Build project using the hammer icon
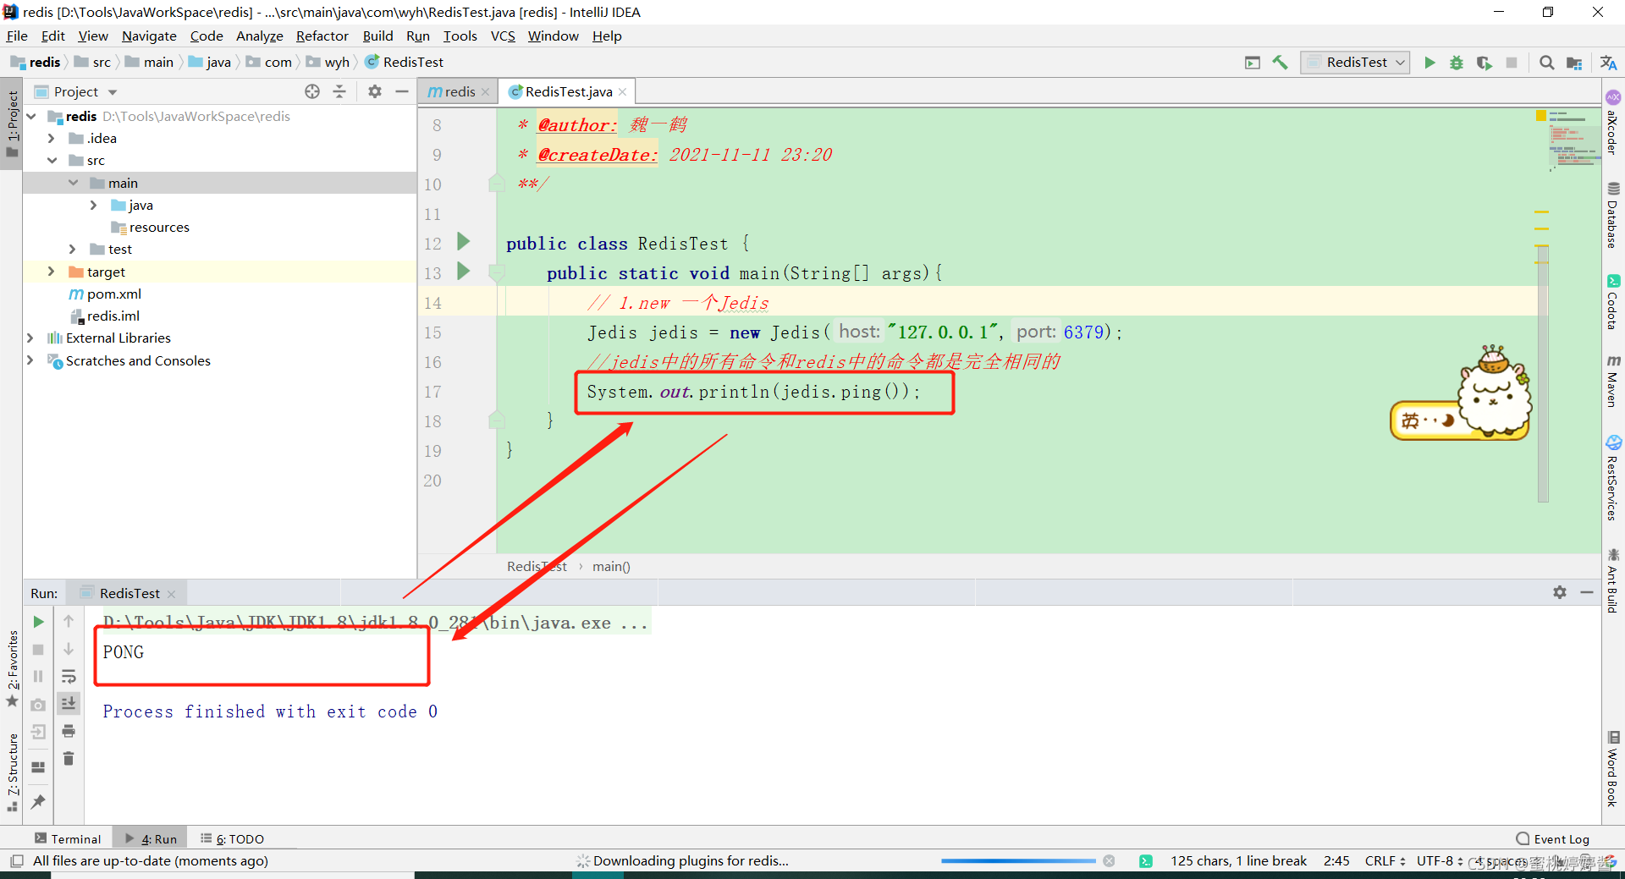This screenshot has width=1625, height=879. (x=1280, y=63)
